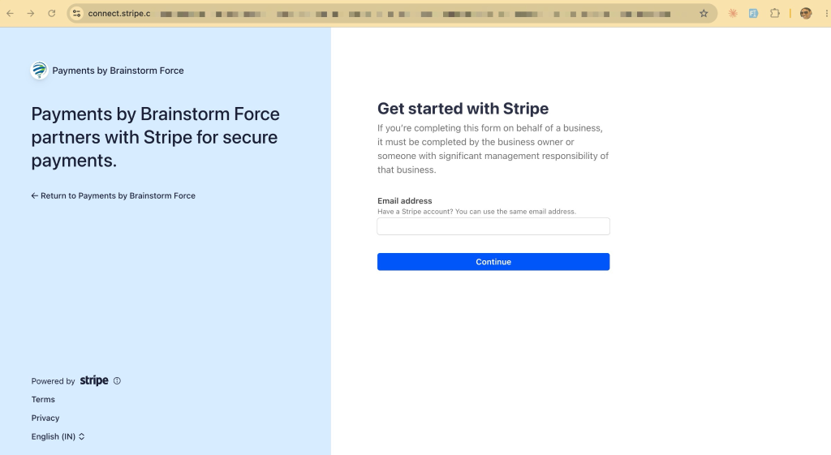The image size is (831, 455).
Task: Click the 'partners with Stripe for secure payments' headline
Action: coord(155,137)
